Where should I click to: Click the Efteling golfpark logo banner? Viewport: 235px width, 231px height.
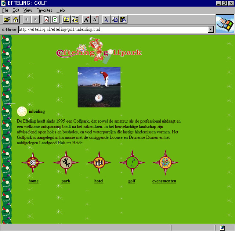coord(99,51)
